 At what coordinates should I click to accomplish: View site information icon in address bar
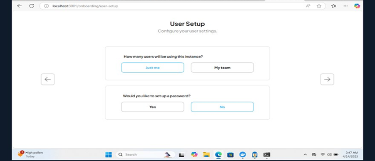pos(46,6)
